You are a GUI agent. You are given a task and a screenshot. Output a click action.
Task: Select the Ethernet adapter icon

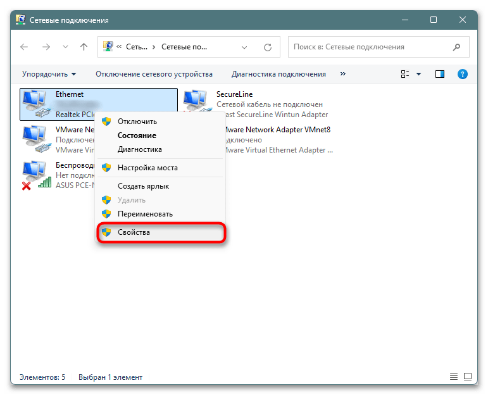tap(37, 104)
